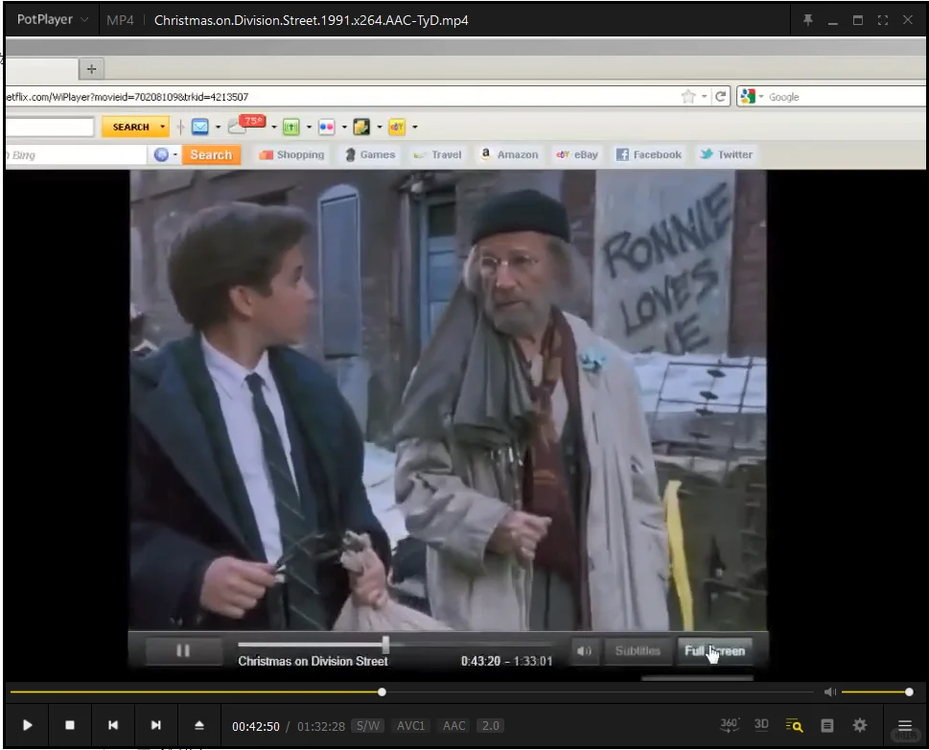Expand top toolbar eBay dropdown arrow
Viewport: 929px width, 750px height.
pos(415,127)
